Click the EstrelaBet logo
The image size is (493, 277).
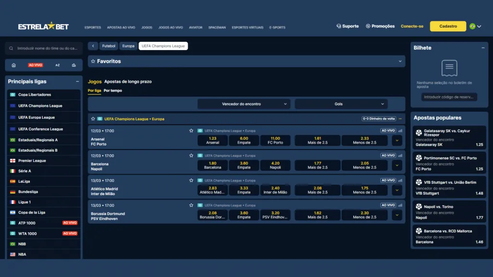point(43,26)
